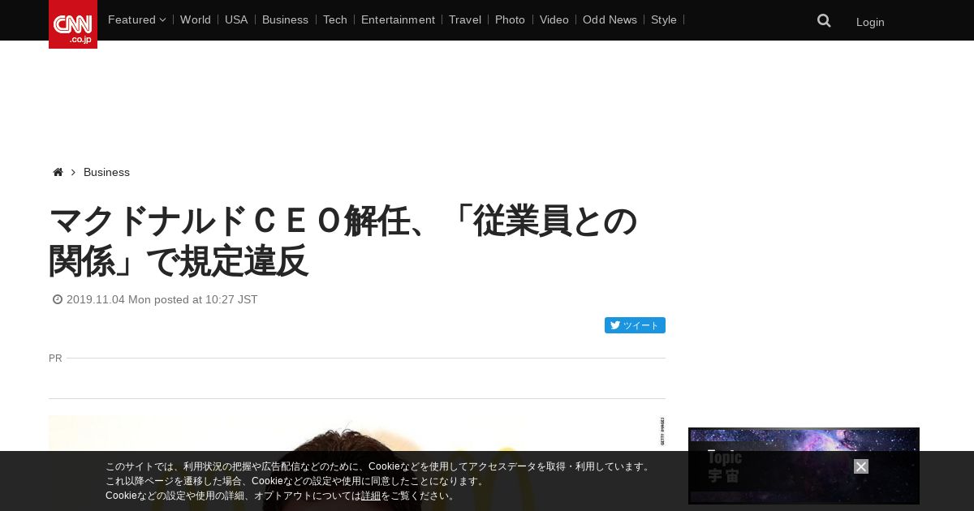
Task: Open the Photo section
Action: [510, 19]
